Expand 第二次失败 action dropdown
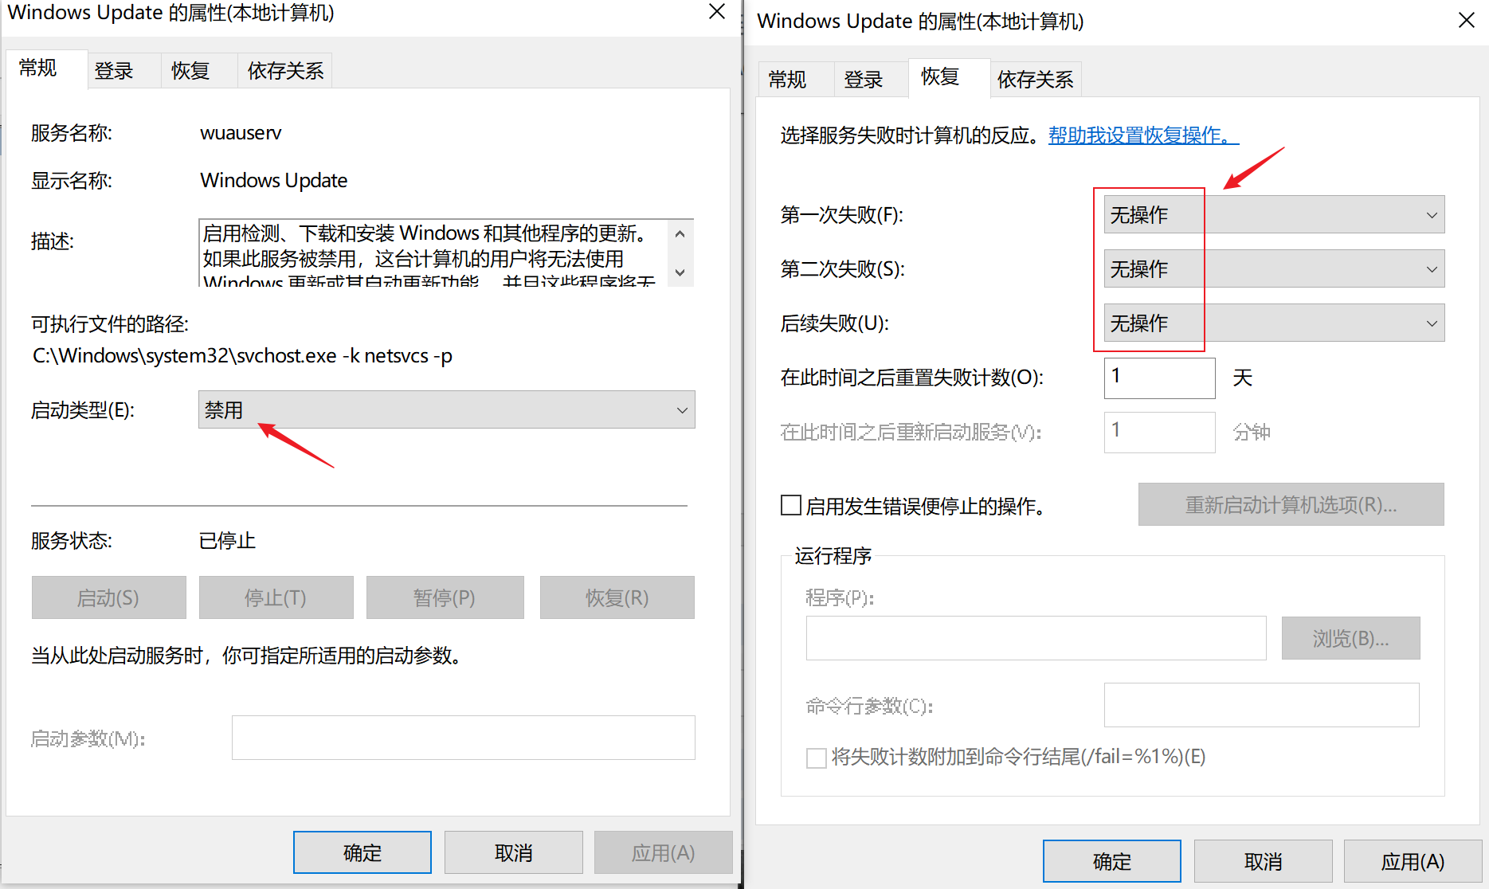This screenshot has width=1489, height=889. coord(1274,268)
